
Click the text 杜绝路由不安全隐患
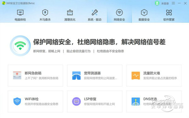point(111,51)
